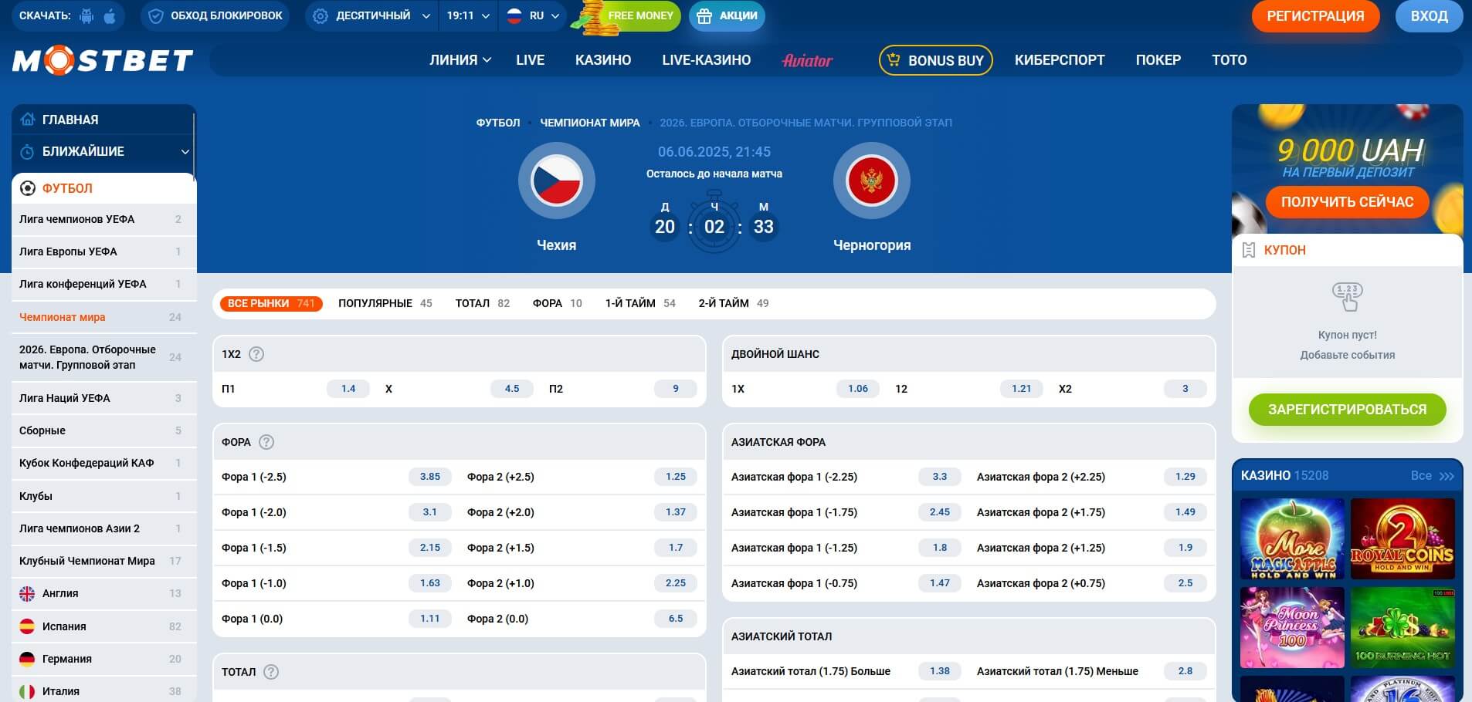Image resolution: width=1472 pixels, height=702 pixels.
Task: Select Азиатская фора 2 (+1.75) odds 1.49
Action: [x=1185, y=512]
